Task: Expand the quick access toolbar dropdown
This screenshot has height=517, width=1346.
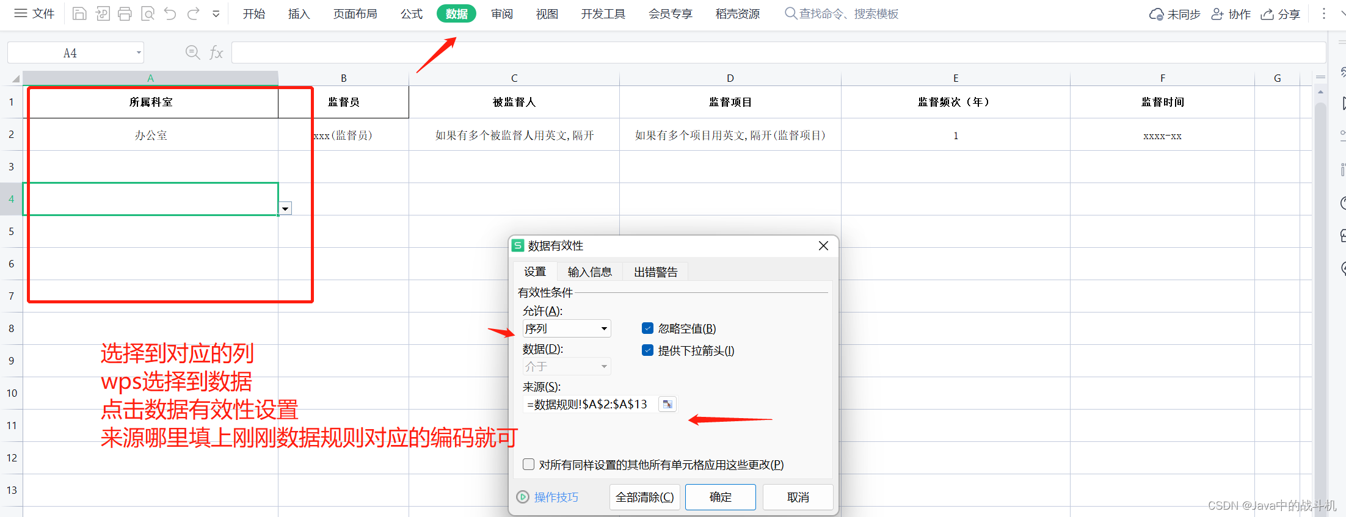Action: 216,13
